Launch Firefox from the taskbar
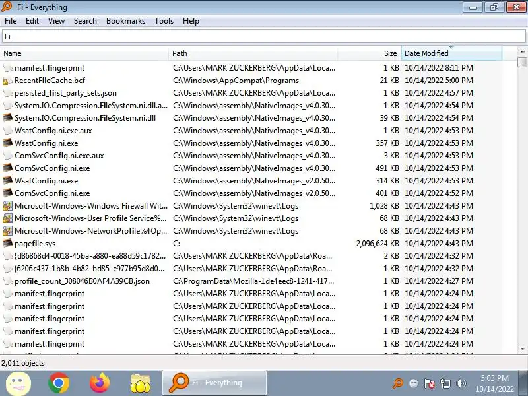 100,383
